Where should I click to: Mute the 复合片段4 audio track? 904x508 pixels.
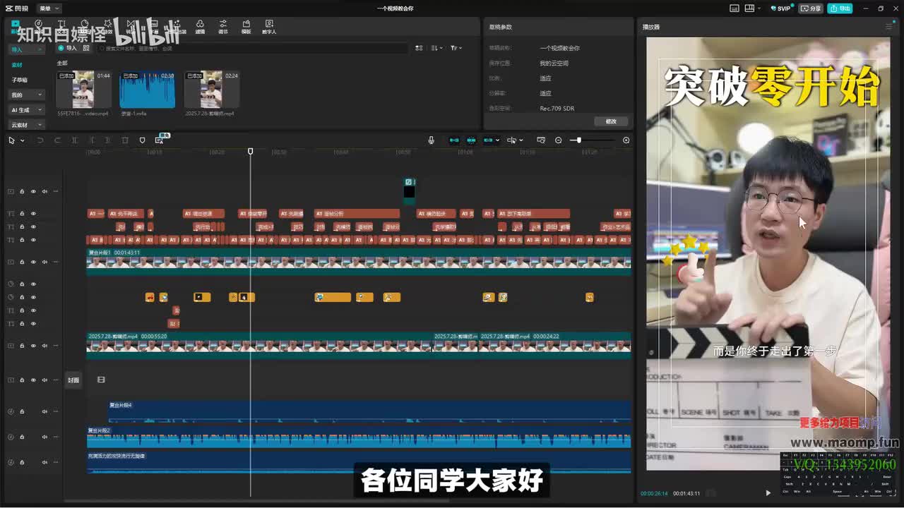click(x=44, y=411)
